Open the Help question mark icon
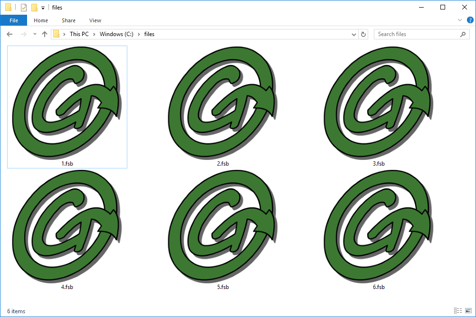 pos(470,20)
